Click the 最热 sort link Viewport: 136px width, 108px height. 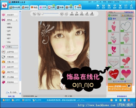pyautogui.click(x=114, y=19)
